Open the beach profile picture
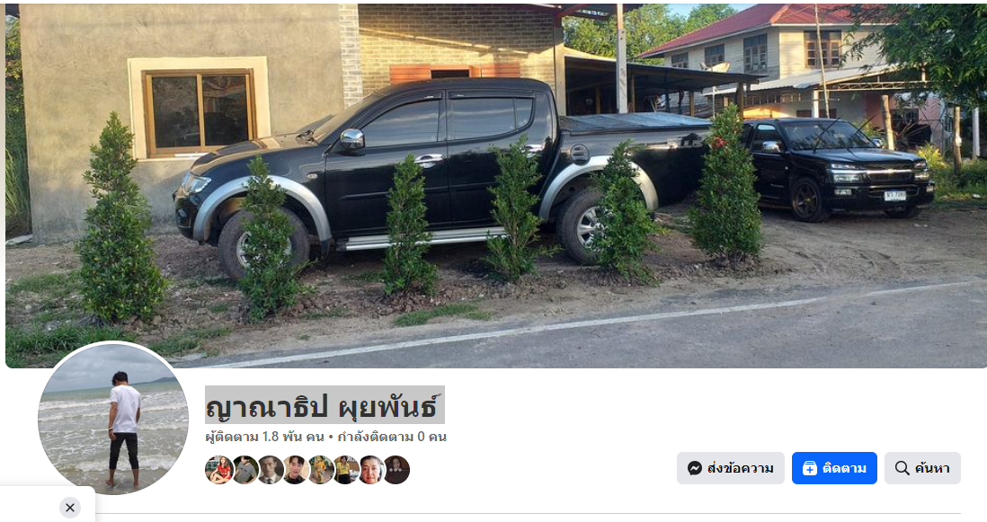Image resolution: width=987 pixels, height=522 pixels. click(x=113, y=419)
